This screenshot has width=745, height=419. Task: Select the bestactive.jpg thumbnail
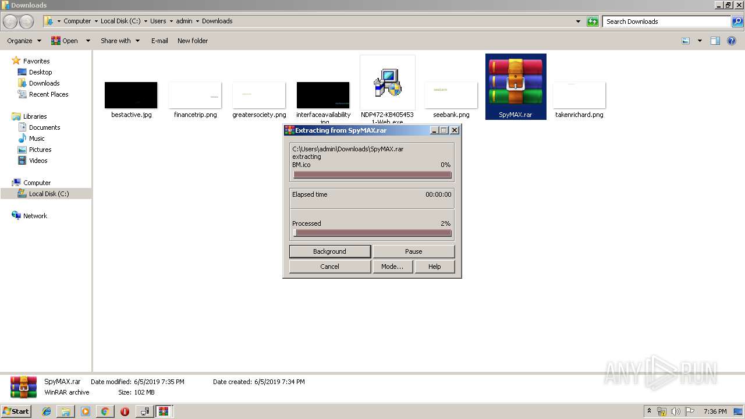coord(131,95)
